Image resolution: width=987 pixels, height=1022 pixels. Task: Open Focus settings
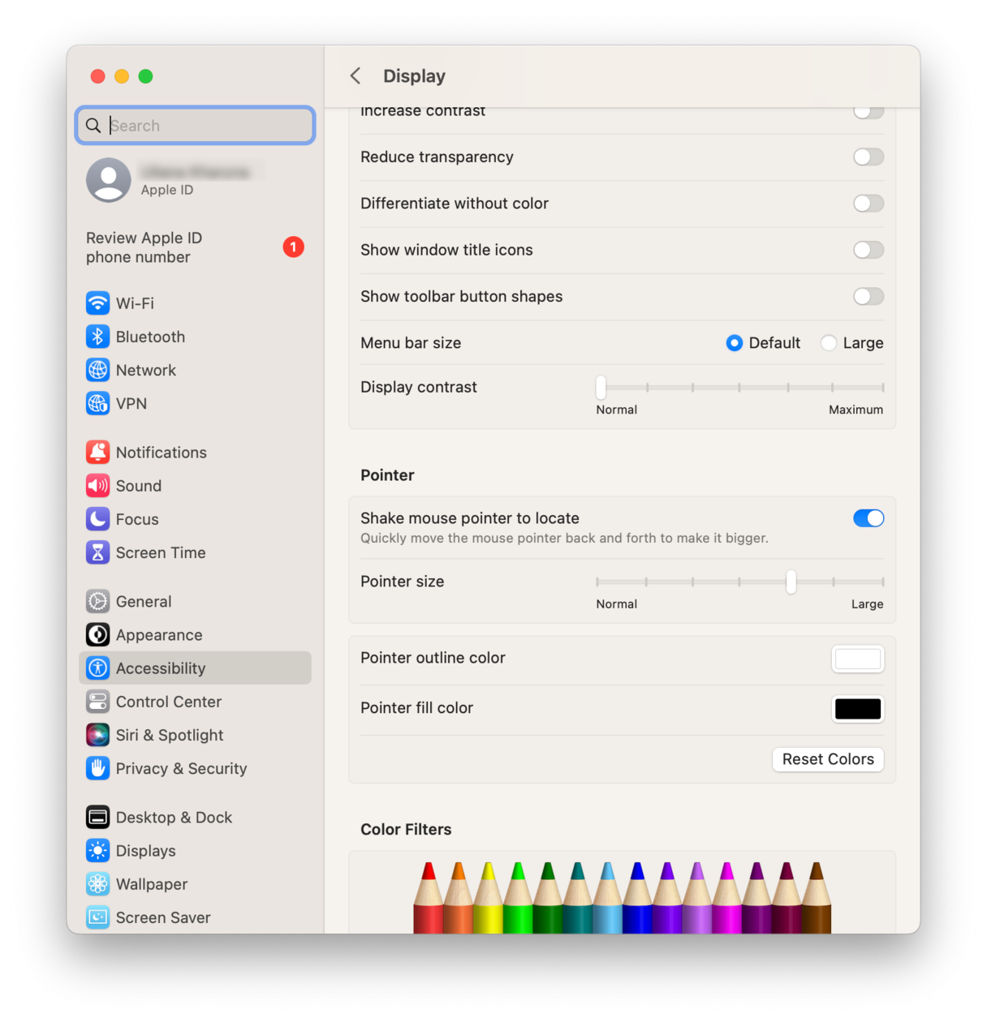pyautogui.click(x=97, y=519)
